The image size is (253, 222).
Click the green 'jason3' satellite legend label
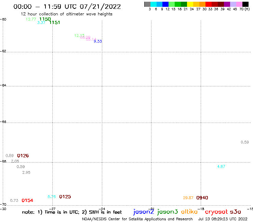tap(168, 212)
